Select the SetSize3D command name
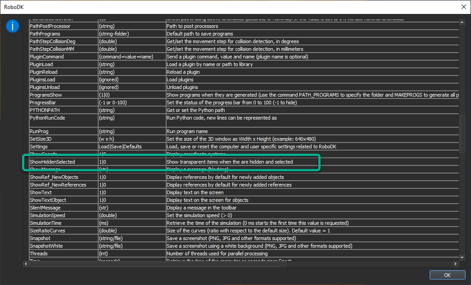Image resolution: width=471 pixels, height=285 pixels. click(x=41, y=139)
